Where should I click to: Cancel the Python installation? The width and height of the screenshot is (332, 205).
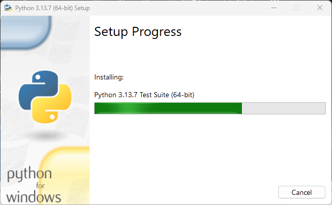(x=302, y=192)
